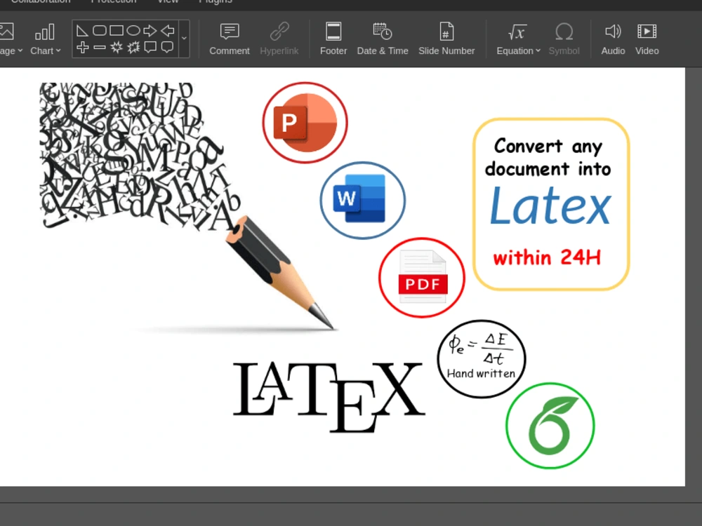This screenshot has height=526, width=702.
Task: Switch to the View tab
Action: (168, 2)
